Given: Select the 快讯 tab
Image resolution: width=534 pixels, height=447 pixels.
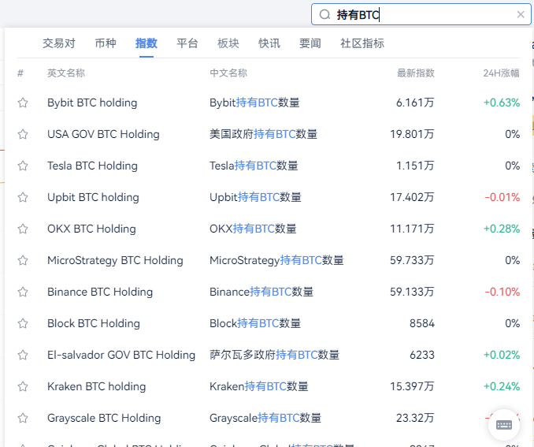Looking at the screenshot, I should [269, 43].
